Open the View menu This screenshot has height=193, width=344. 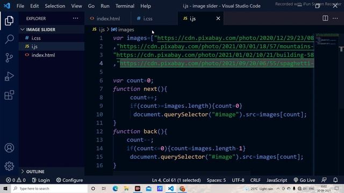(x=76, y=6)
